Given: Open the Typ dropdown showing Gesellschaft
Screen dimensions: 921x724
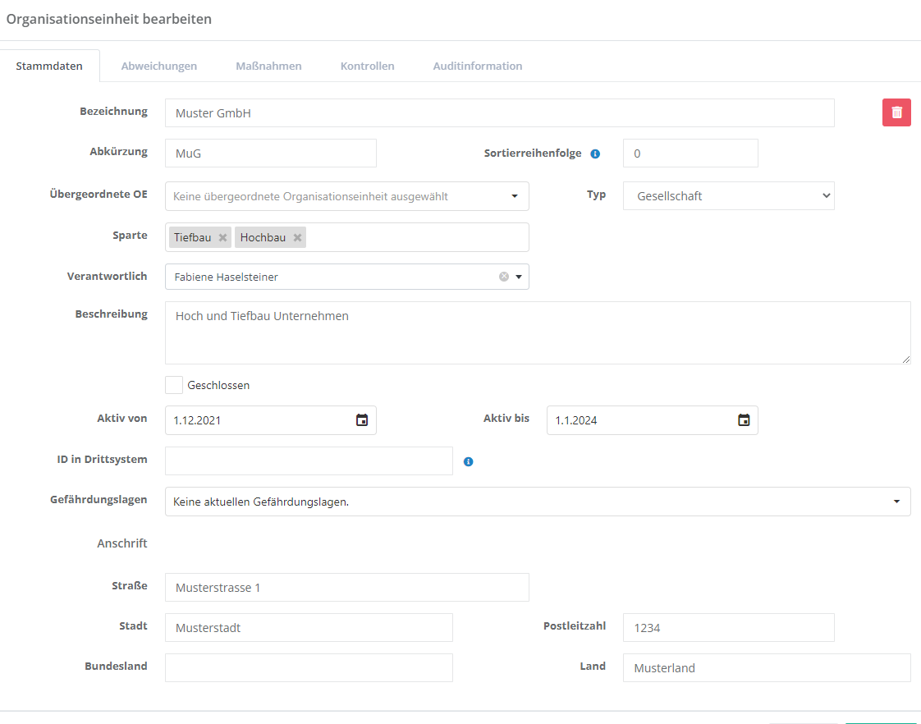Looking at the screenshot, I should [728, 196].
